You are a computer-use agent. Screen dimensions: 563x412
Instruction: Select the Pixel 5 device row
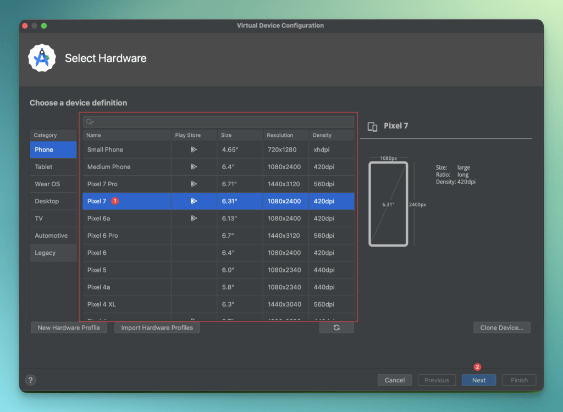pyautogui.click(x=219, y=270)
